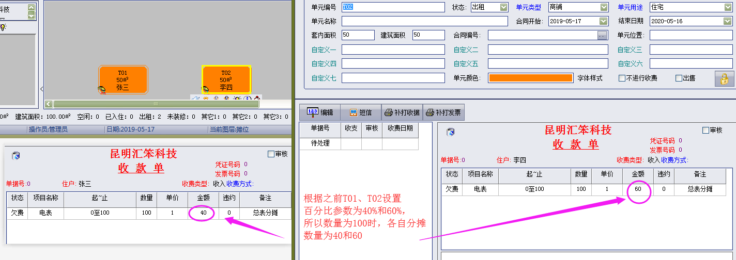The width and height of the screenshot is (736, 260).
Task: Click the padlock lock button
Action: click(725, 78)
